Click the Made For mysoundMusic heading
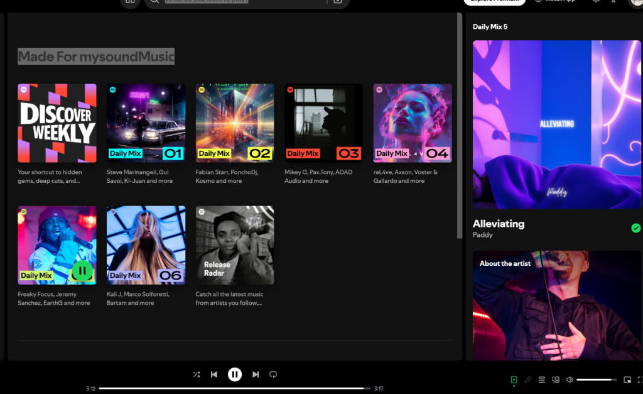The image size is (643, 394). tap(96, 56)
